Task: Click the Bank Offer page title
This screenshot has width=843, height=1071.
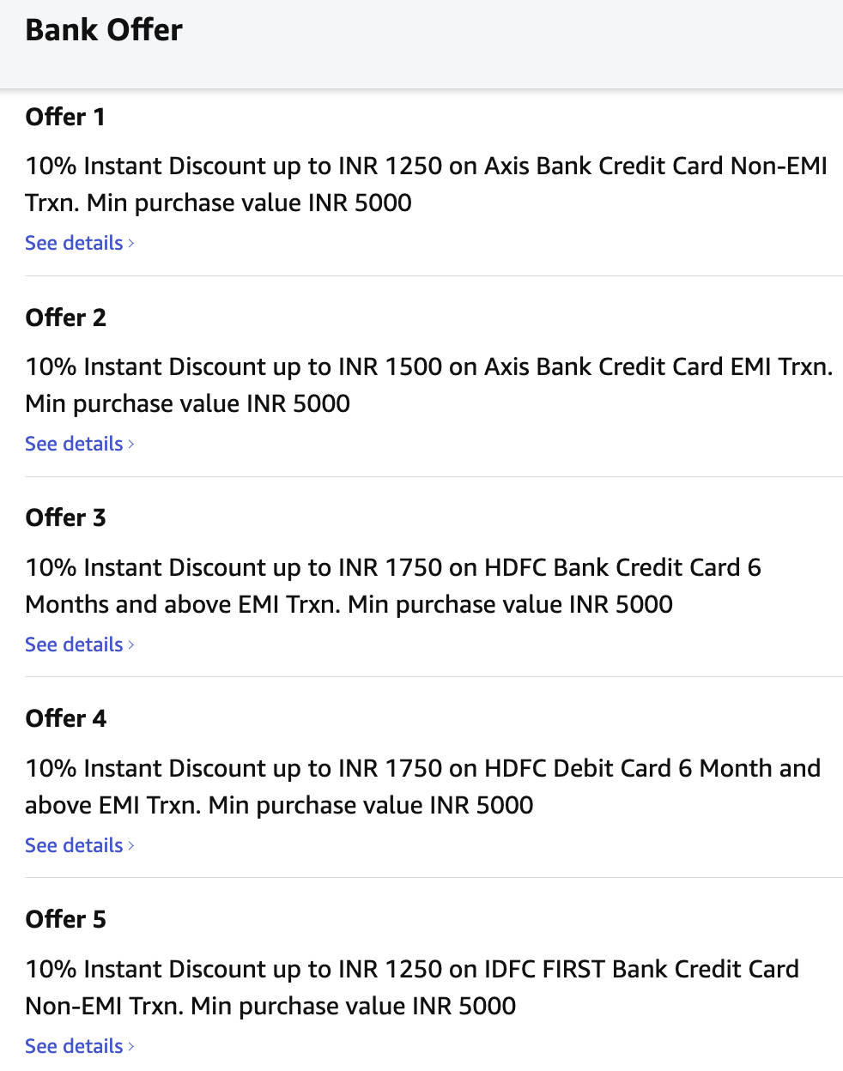Action: (104, 30)
